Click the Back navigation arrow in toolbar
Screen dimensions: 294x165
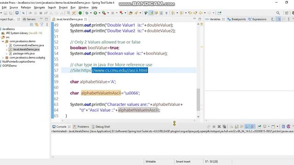pos(201,13)
